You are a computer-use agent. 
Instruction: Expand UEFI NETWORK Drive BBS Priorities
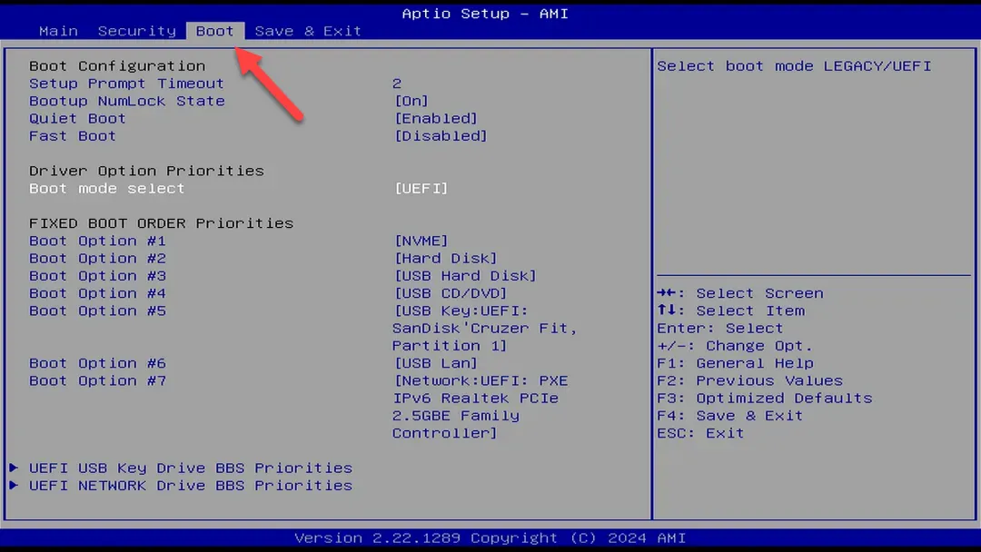click(x=190, y=486)
